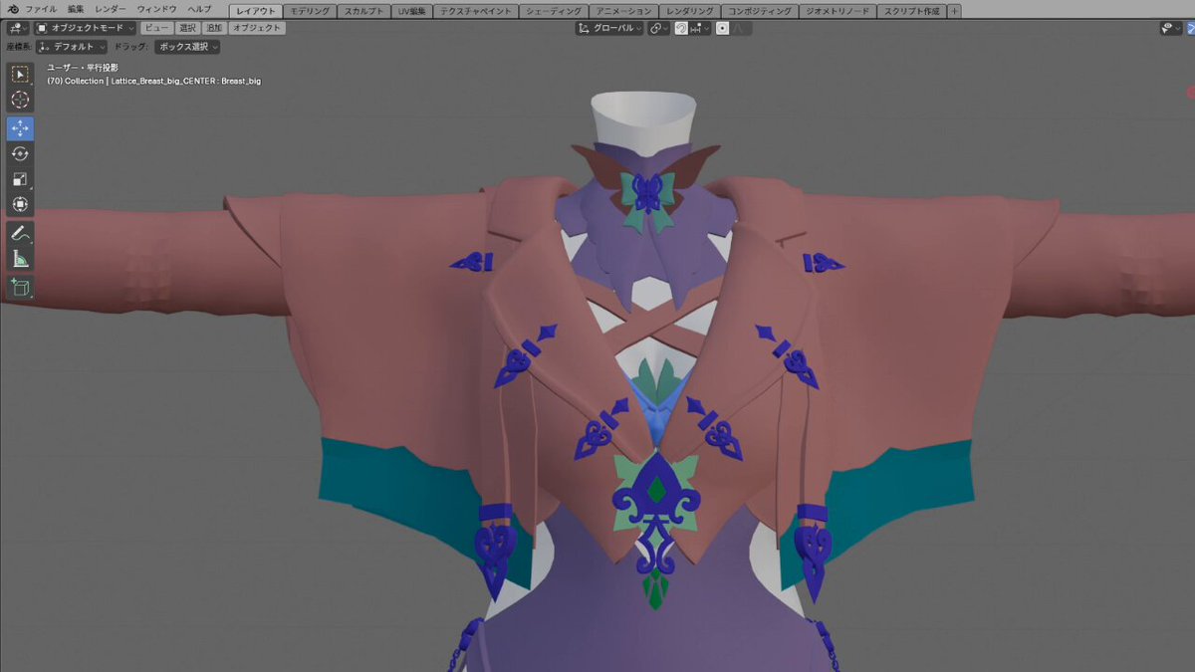Screen dimensions: 1195x672
Task: Open the 選択 viewport menu
Action: (187, 28)
